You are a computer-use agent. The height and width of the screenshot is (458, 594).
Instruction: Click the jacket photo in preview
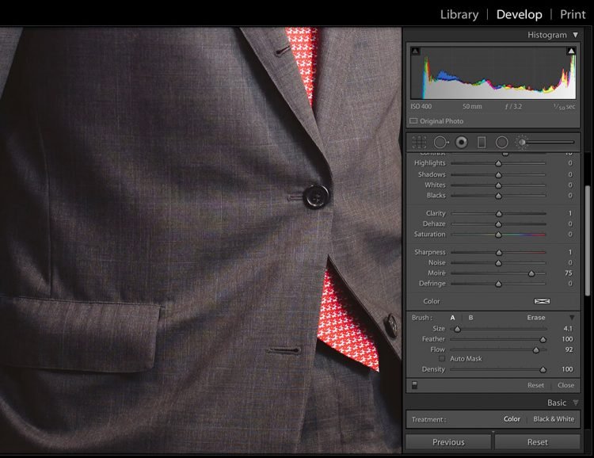pyautogui.click(x=201, y=240)
